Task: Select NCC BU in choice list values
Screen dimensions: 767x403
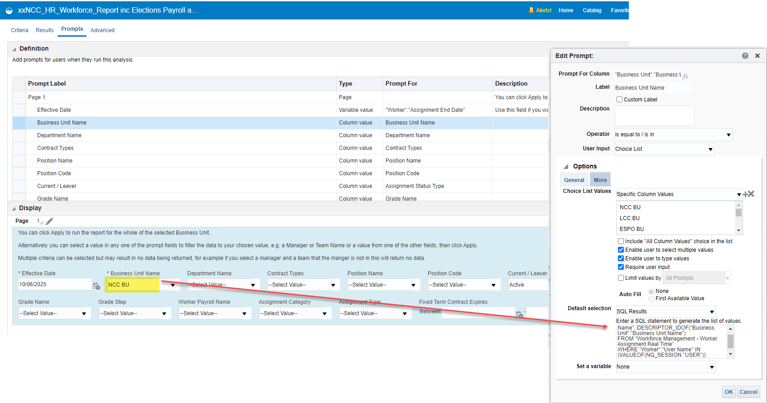Action: coord(630,207)
